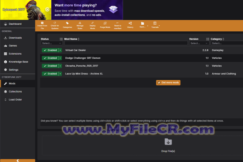Expand status dropdown arrow for Lace Up Mini Dress
Screen dimensions: 243x162
[x=60, y=74]
